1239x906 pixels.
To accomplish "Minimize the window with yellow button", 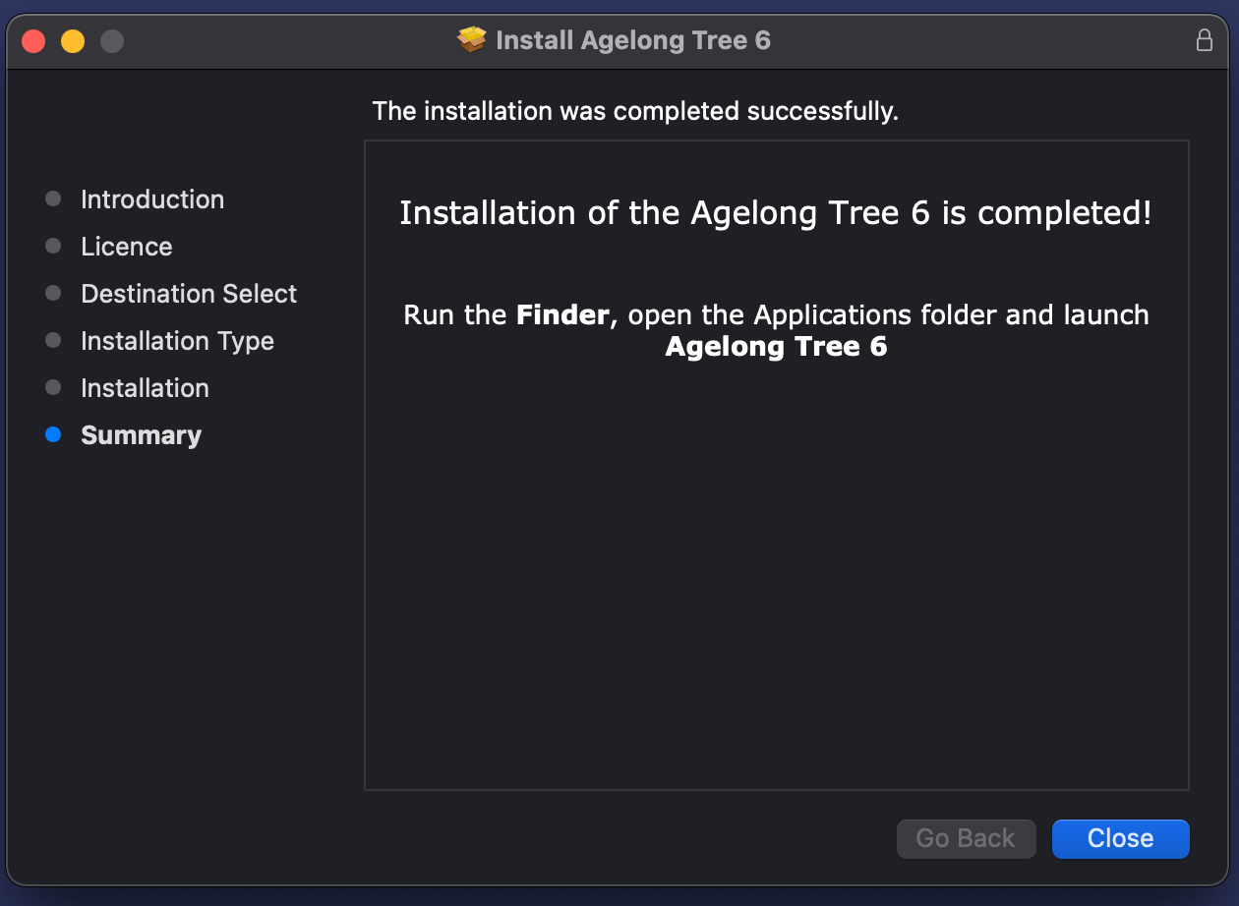I will 73,41.
